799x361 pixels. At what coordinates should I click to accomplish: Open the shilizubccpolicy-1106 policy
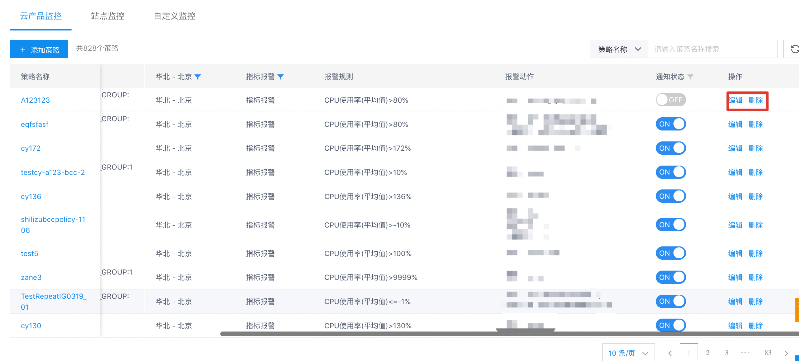pos(53,225)
